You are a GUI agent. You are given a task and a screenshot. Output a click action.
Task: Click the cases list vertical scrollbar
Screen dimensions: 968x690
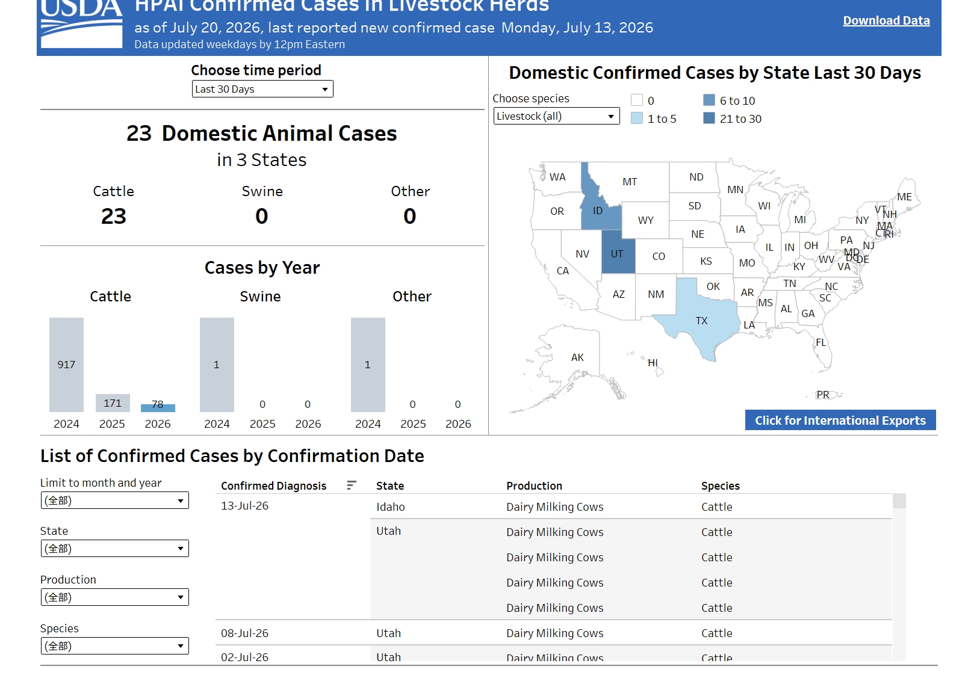[899, 576]
